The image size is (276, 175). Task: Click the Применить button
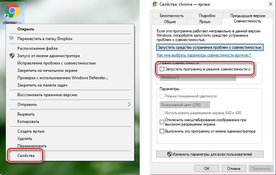pos(261,169)
